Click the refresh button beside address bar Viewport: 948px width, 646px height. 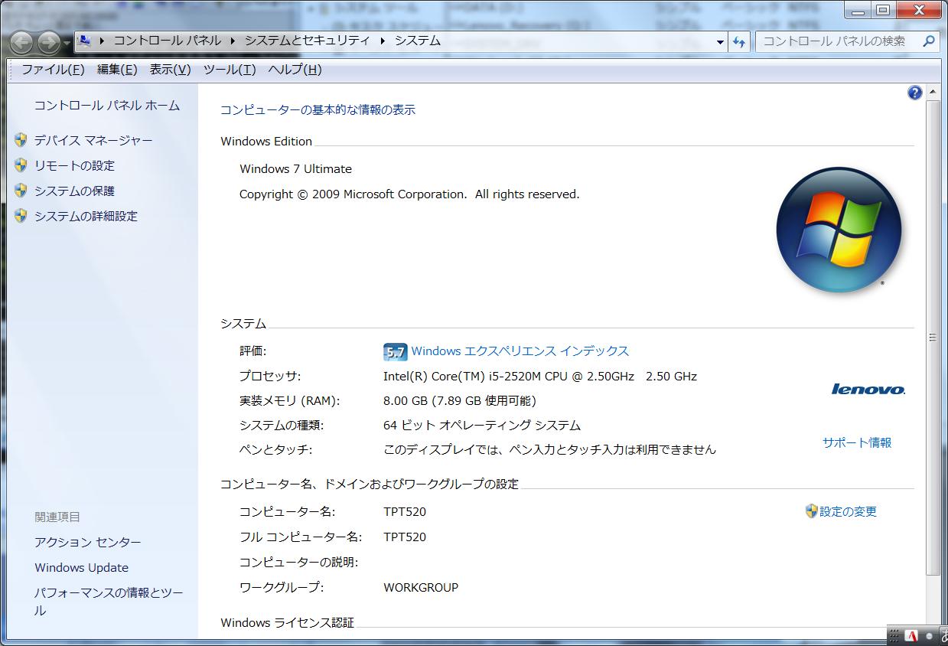pos(738,41)
